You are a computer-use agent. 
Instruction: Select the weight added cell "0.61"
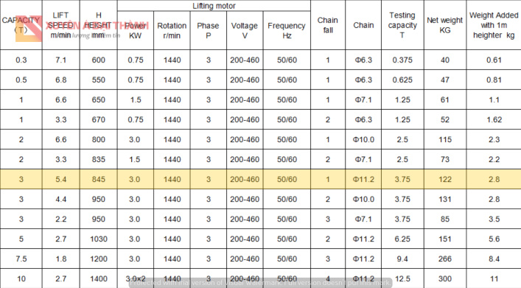[x=494, y=60]
